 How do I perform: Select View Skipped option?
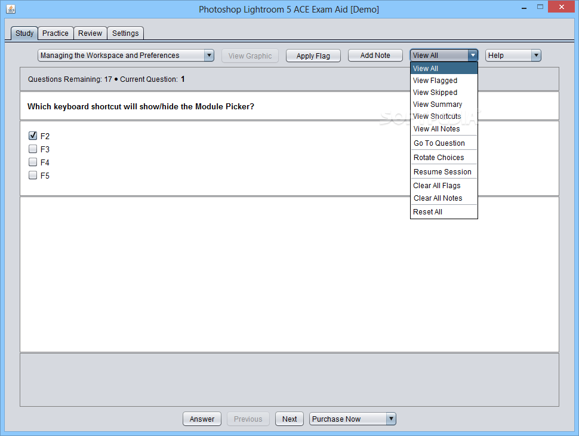point(444,93)
